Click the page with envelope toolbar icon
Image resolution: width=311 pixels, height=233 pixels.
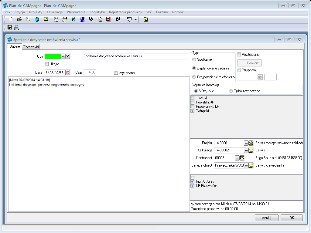tap(100, 19)
